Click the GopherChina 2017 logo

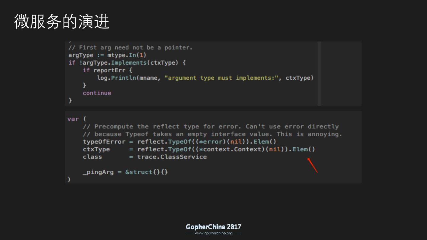pos(213,227)
